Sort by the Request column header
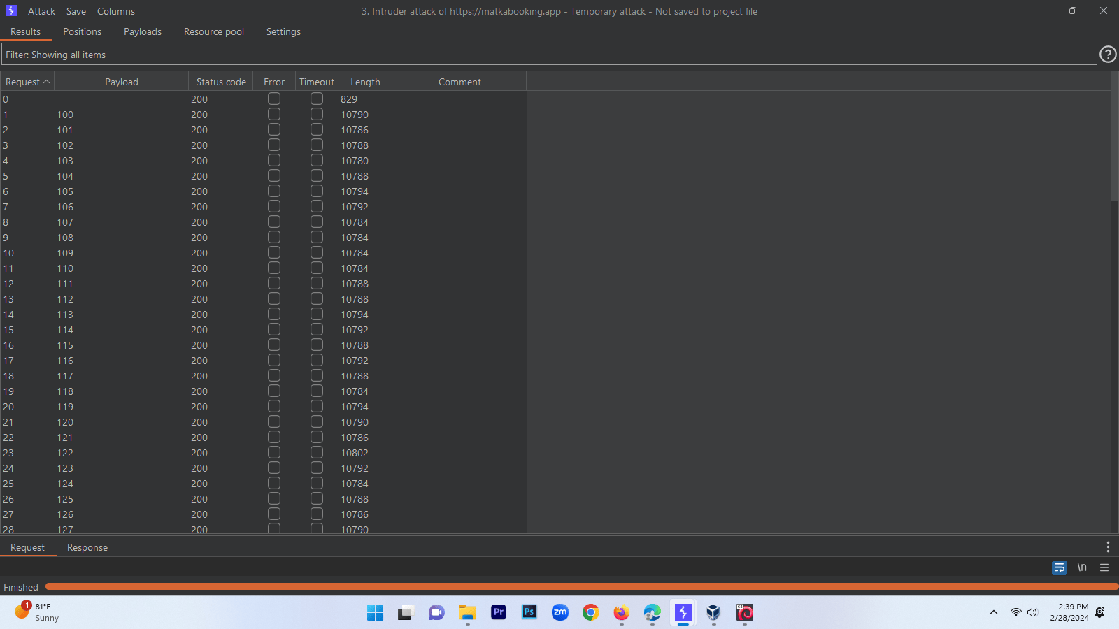1119x629 pixels. [27, 82]
